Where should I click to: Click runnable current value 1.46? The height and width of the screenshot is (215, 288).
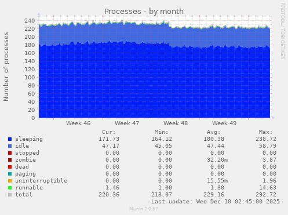coord(112,188)
